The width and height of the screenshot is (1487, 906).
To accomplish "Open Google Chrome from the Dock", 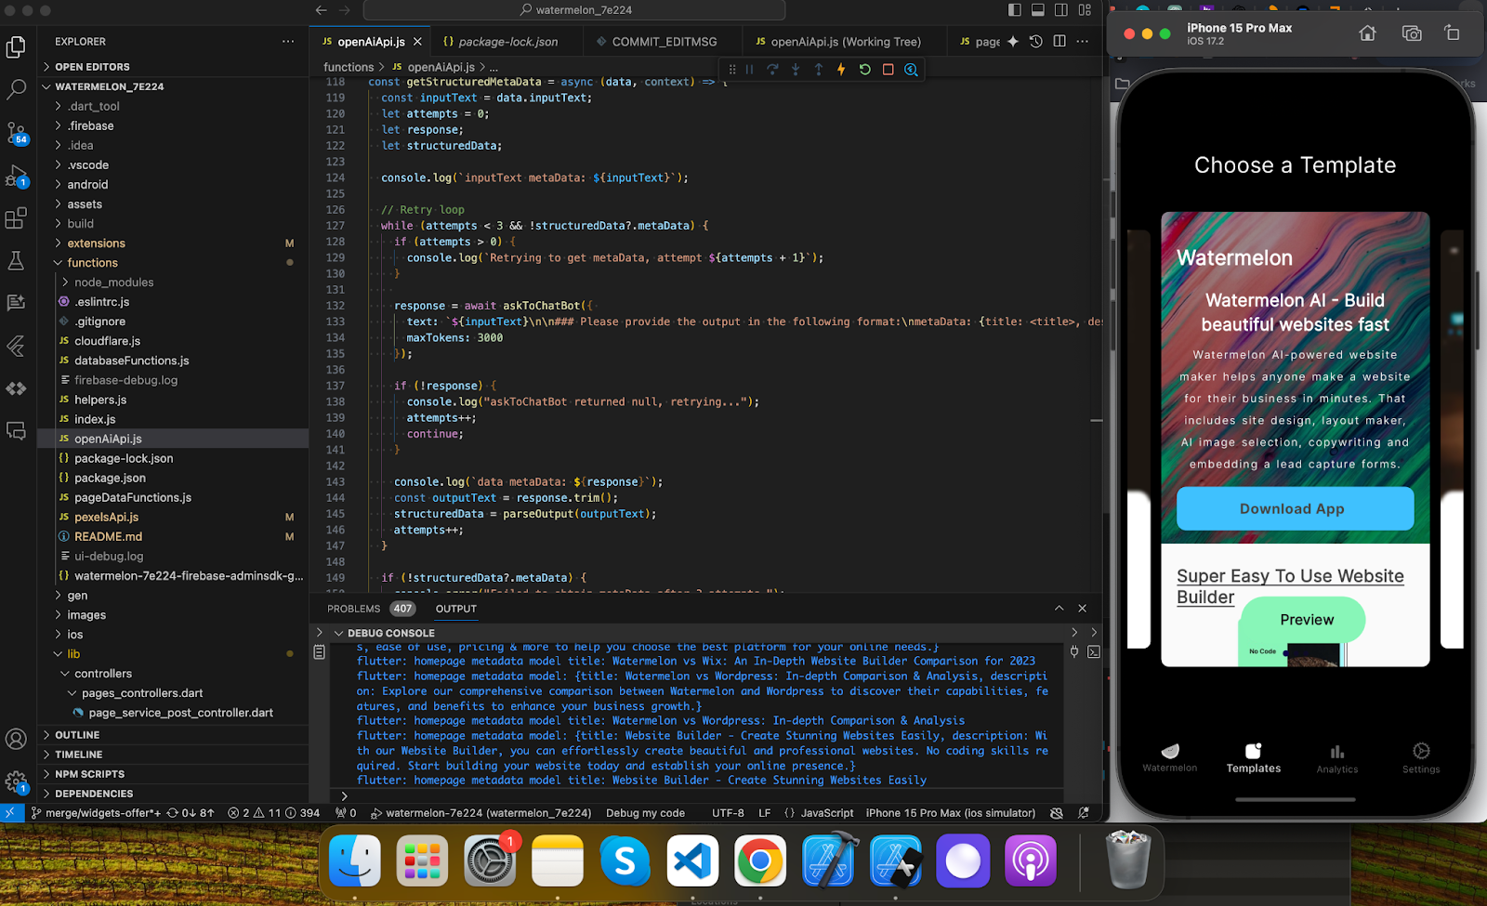I will (760, 861).
